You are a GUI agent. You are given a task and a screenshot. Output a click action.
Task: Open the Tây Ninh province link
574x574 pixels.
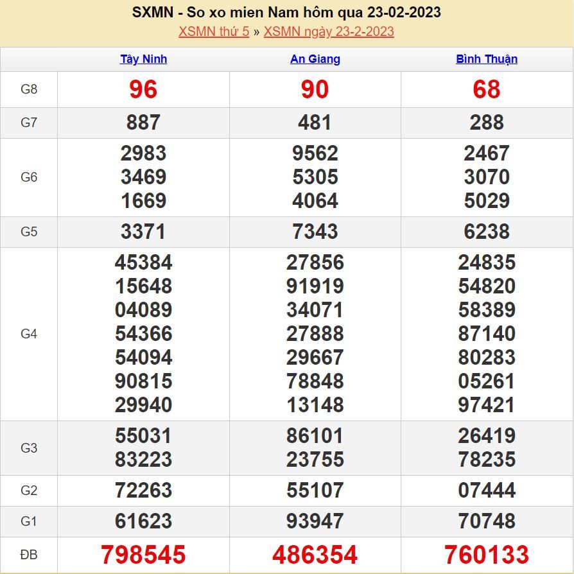(144, 59)
